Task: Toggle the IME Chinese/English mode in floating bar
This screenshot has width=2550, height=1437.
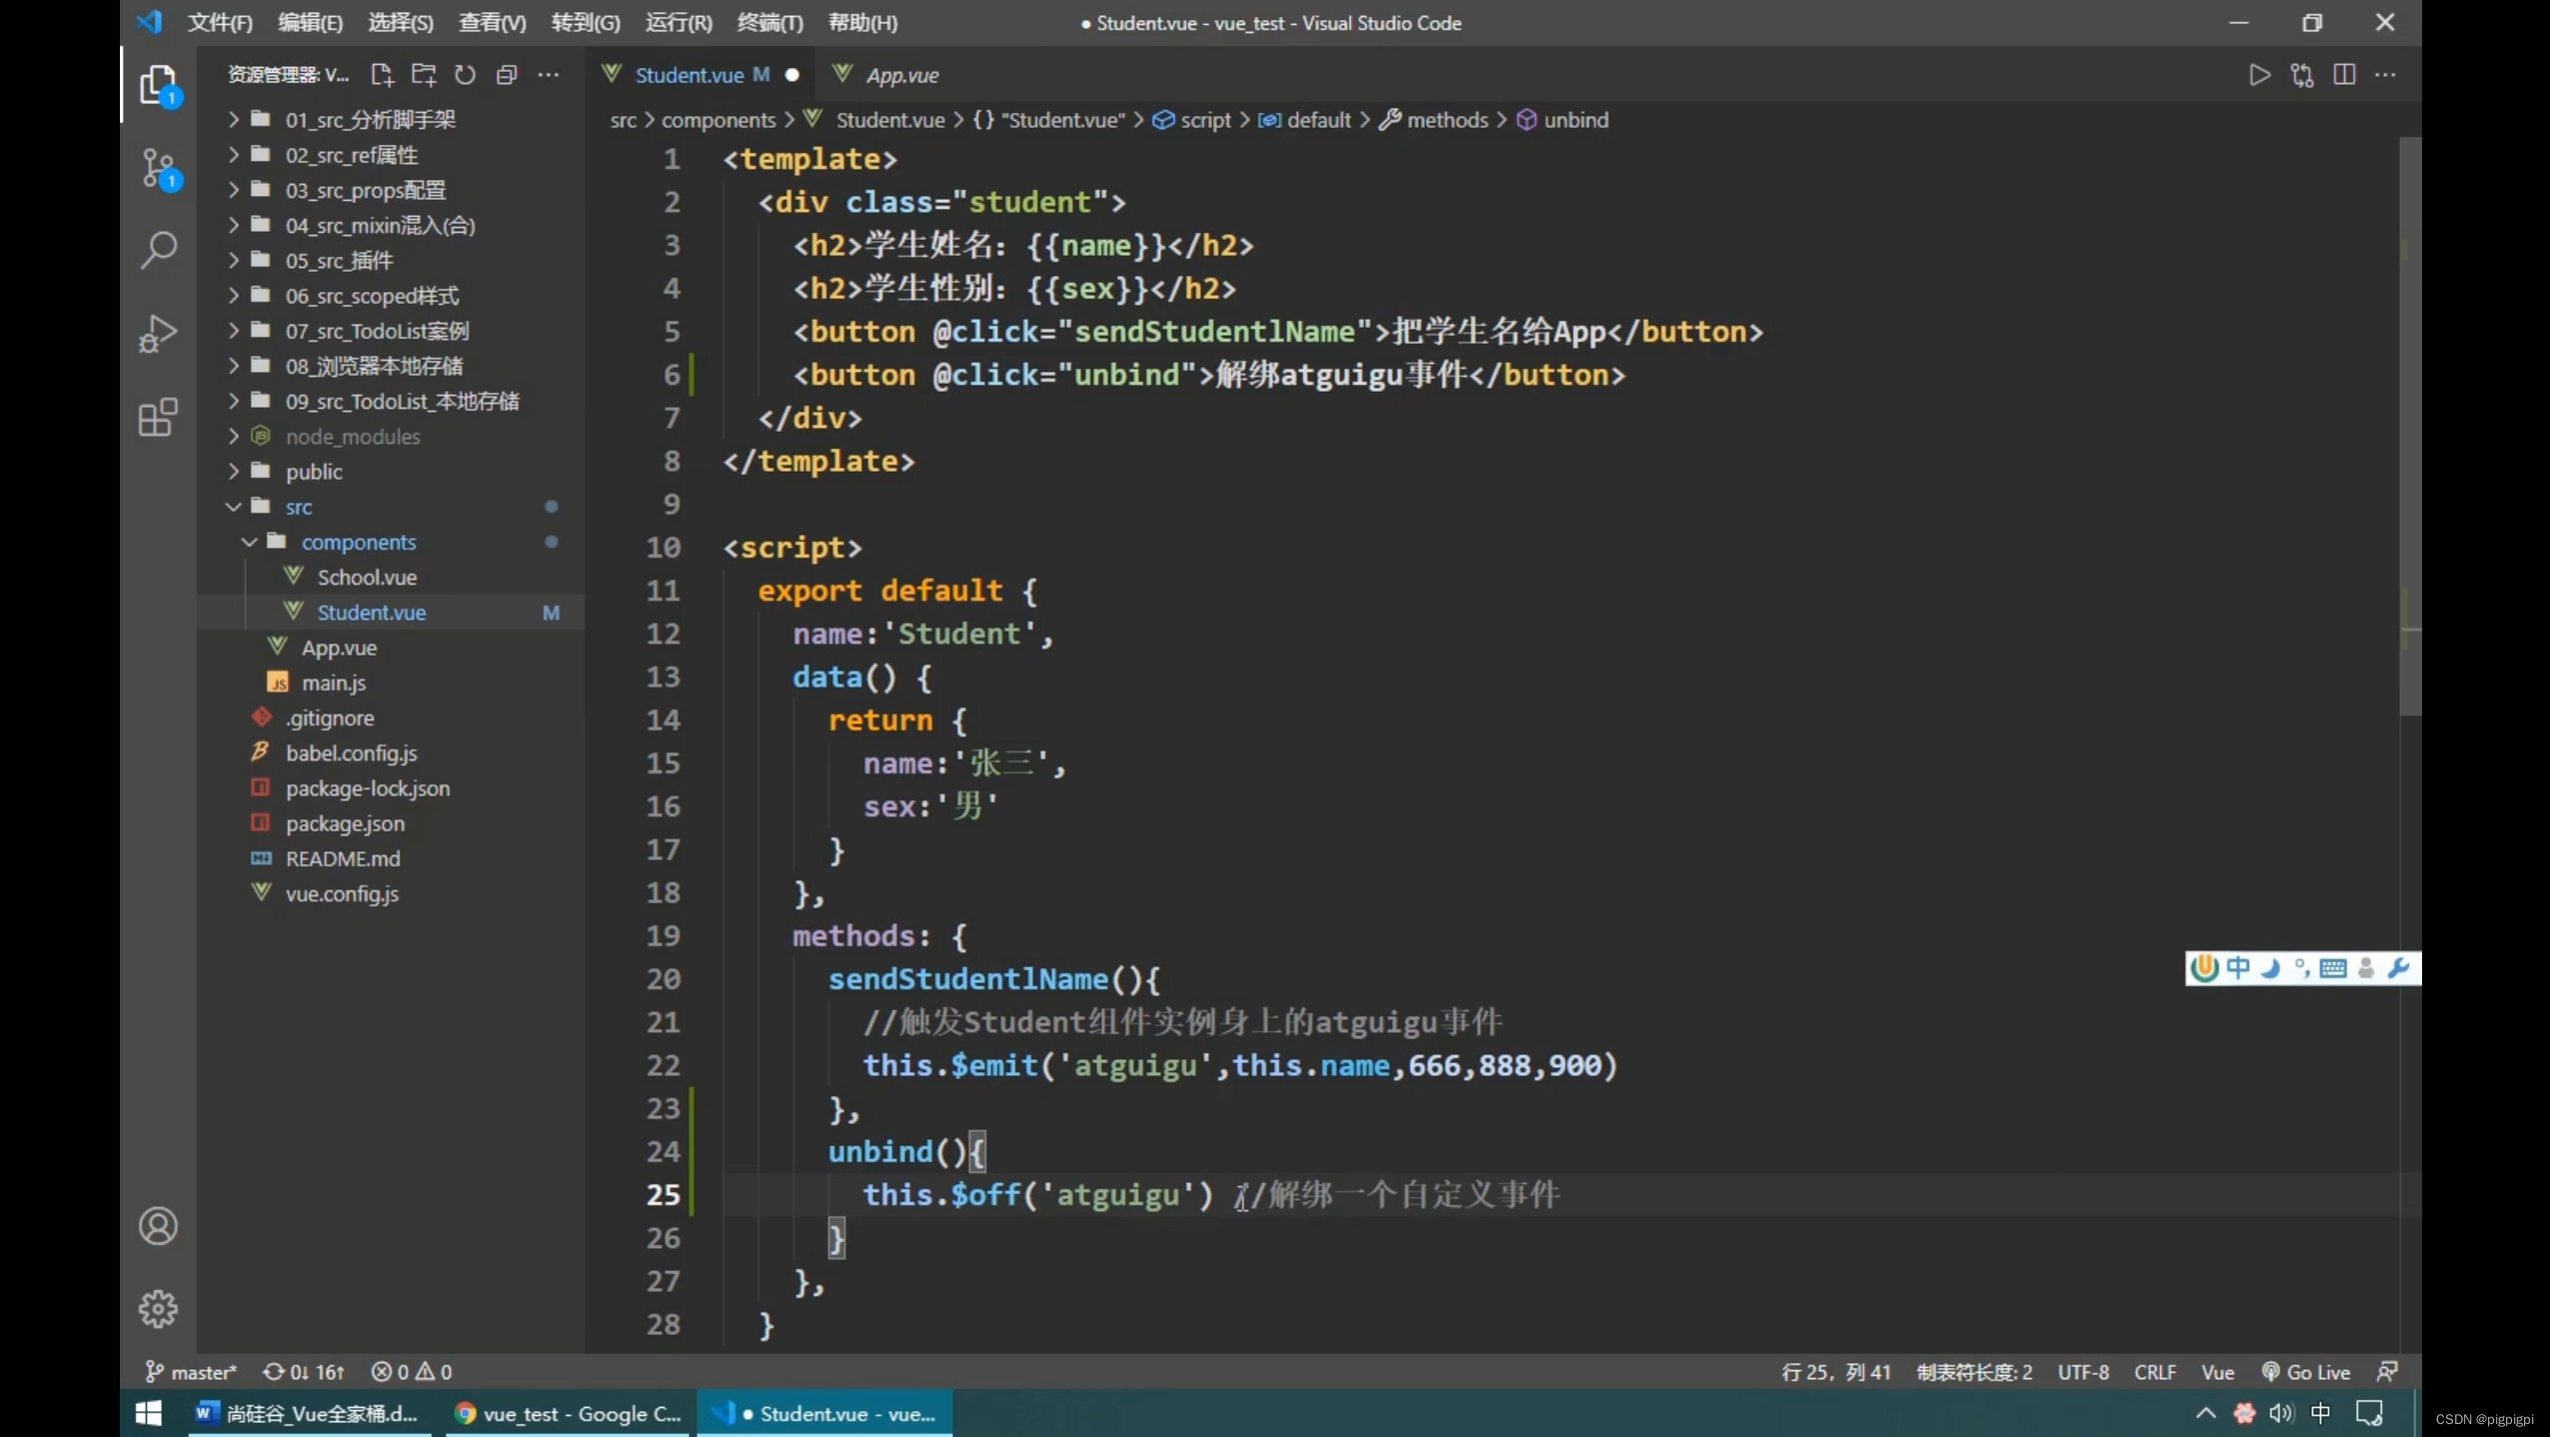Action: (2238, 967)
